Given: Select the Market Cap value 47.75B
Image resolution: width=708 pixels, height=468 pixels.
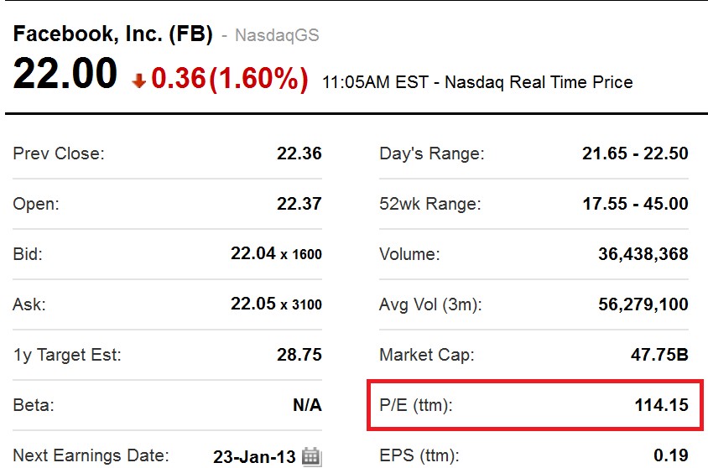Looking at the screenshot, I should click(659, 355).
